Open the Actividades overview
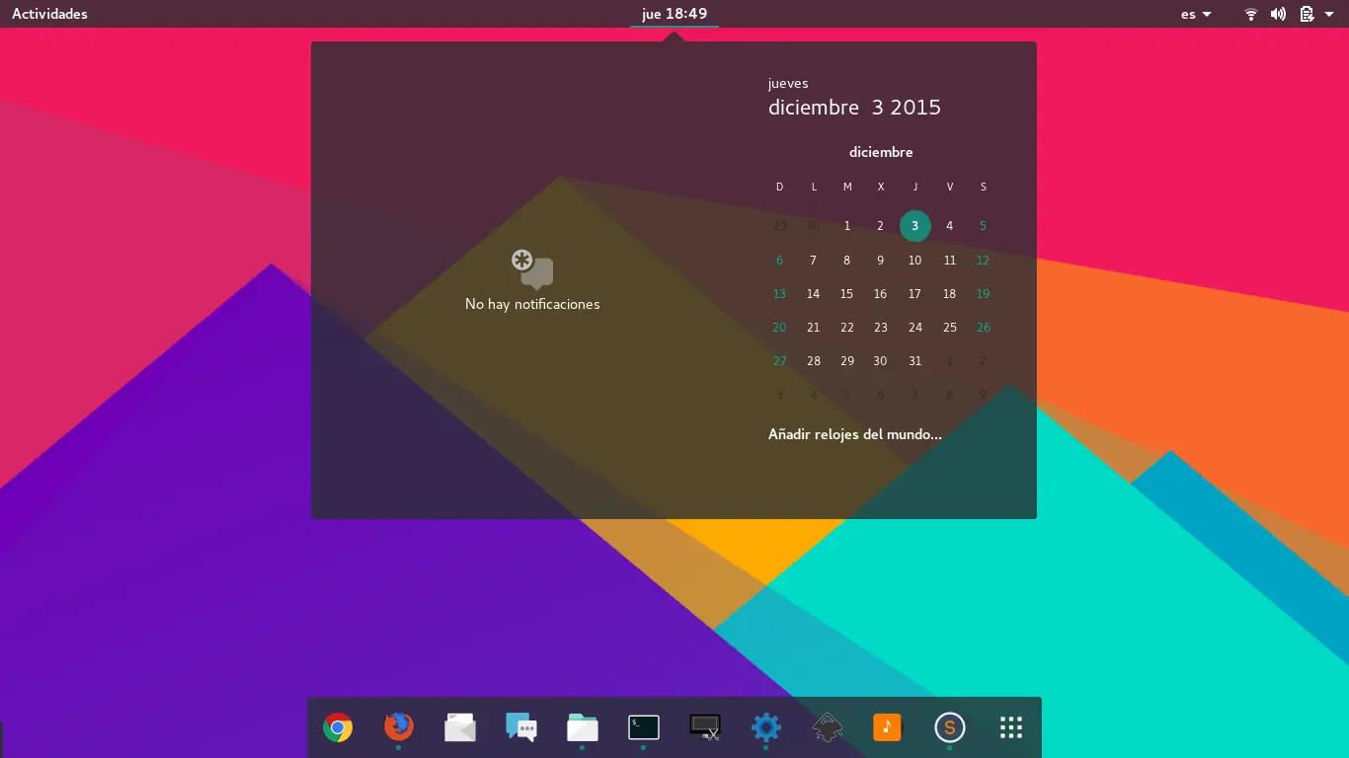 tap(49, 14)
